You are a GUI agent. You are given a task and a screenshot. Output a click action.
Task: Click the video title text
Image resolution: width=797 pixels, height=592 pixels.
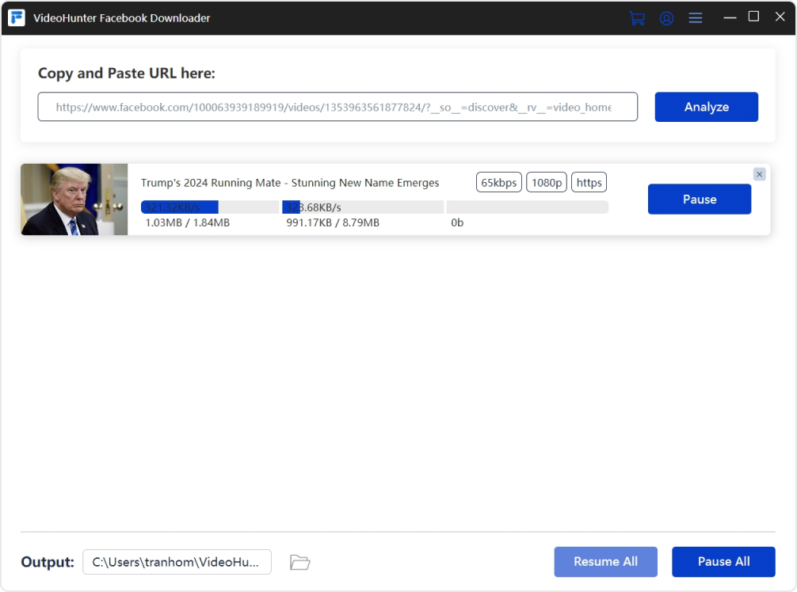click(290, 183)
